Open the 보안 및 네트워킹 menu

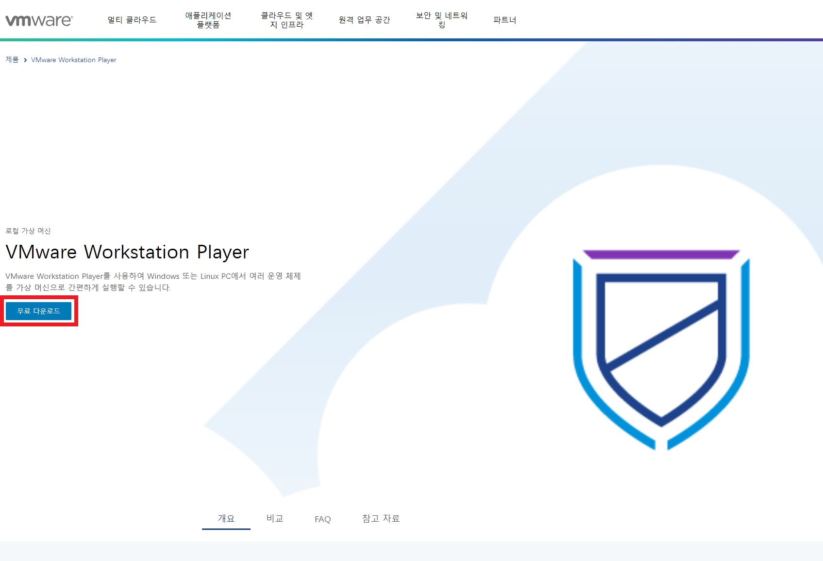point(442,20)
